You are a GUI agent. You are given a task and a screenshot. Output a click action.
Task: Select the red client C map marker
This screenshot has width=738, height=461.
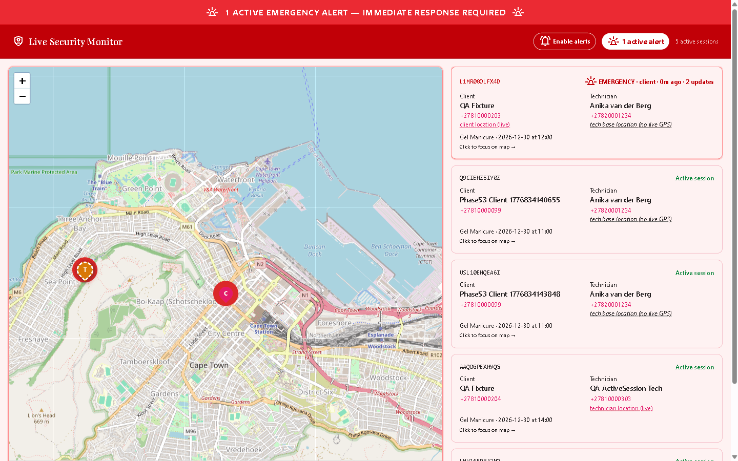click(x=225, y=294)
